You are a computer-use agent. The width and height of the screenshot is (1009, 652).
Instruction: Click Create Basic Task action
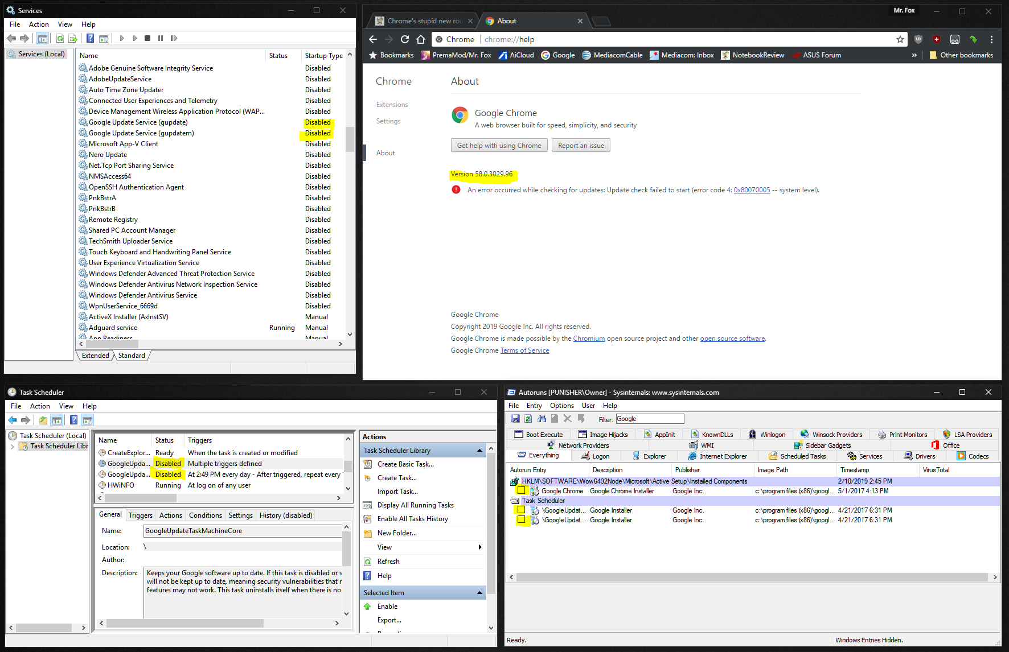click(405, 464)
